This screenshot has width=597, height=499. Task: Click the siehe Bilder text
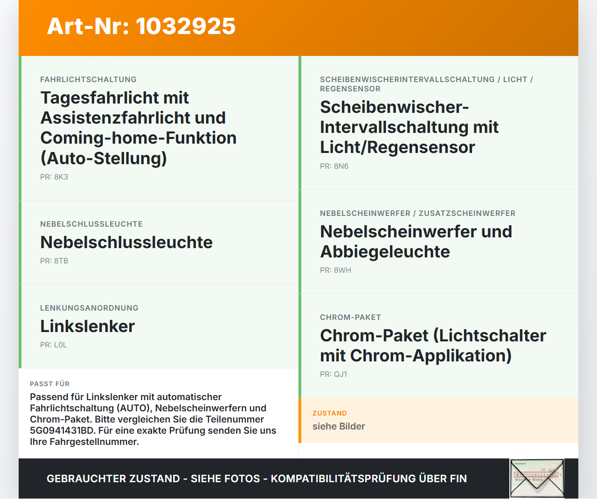339,426
